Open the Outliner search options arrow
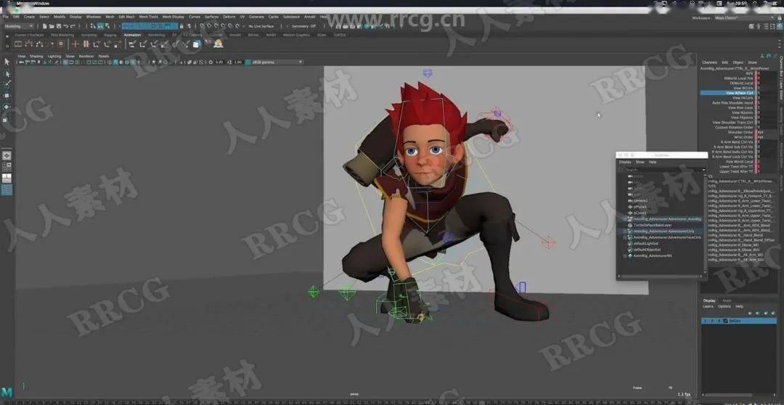The width and height of the screenshot is (784, 405). pos(703,170)
